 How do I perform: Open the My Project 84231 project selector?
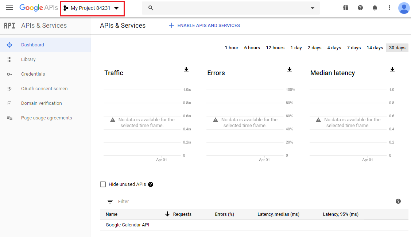pos(91,8)
